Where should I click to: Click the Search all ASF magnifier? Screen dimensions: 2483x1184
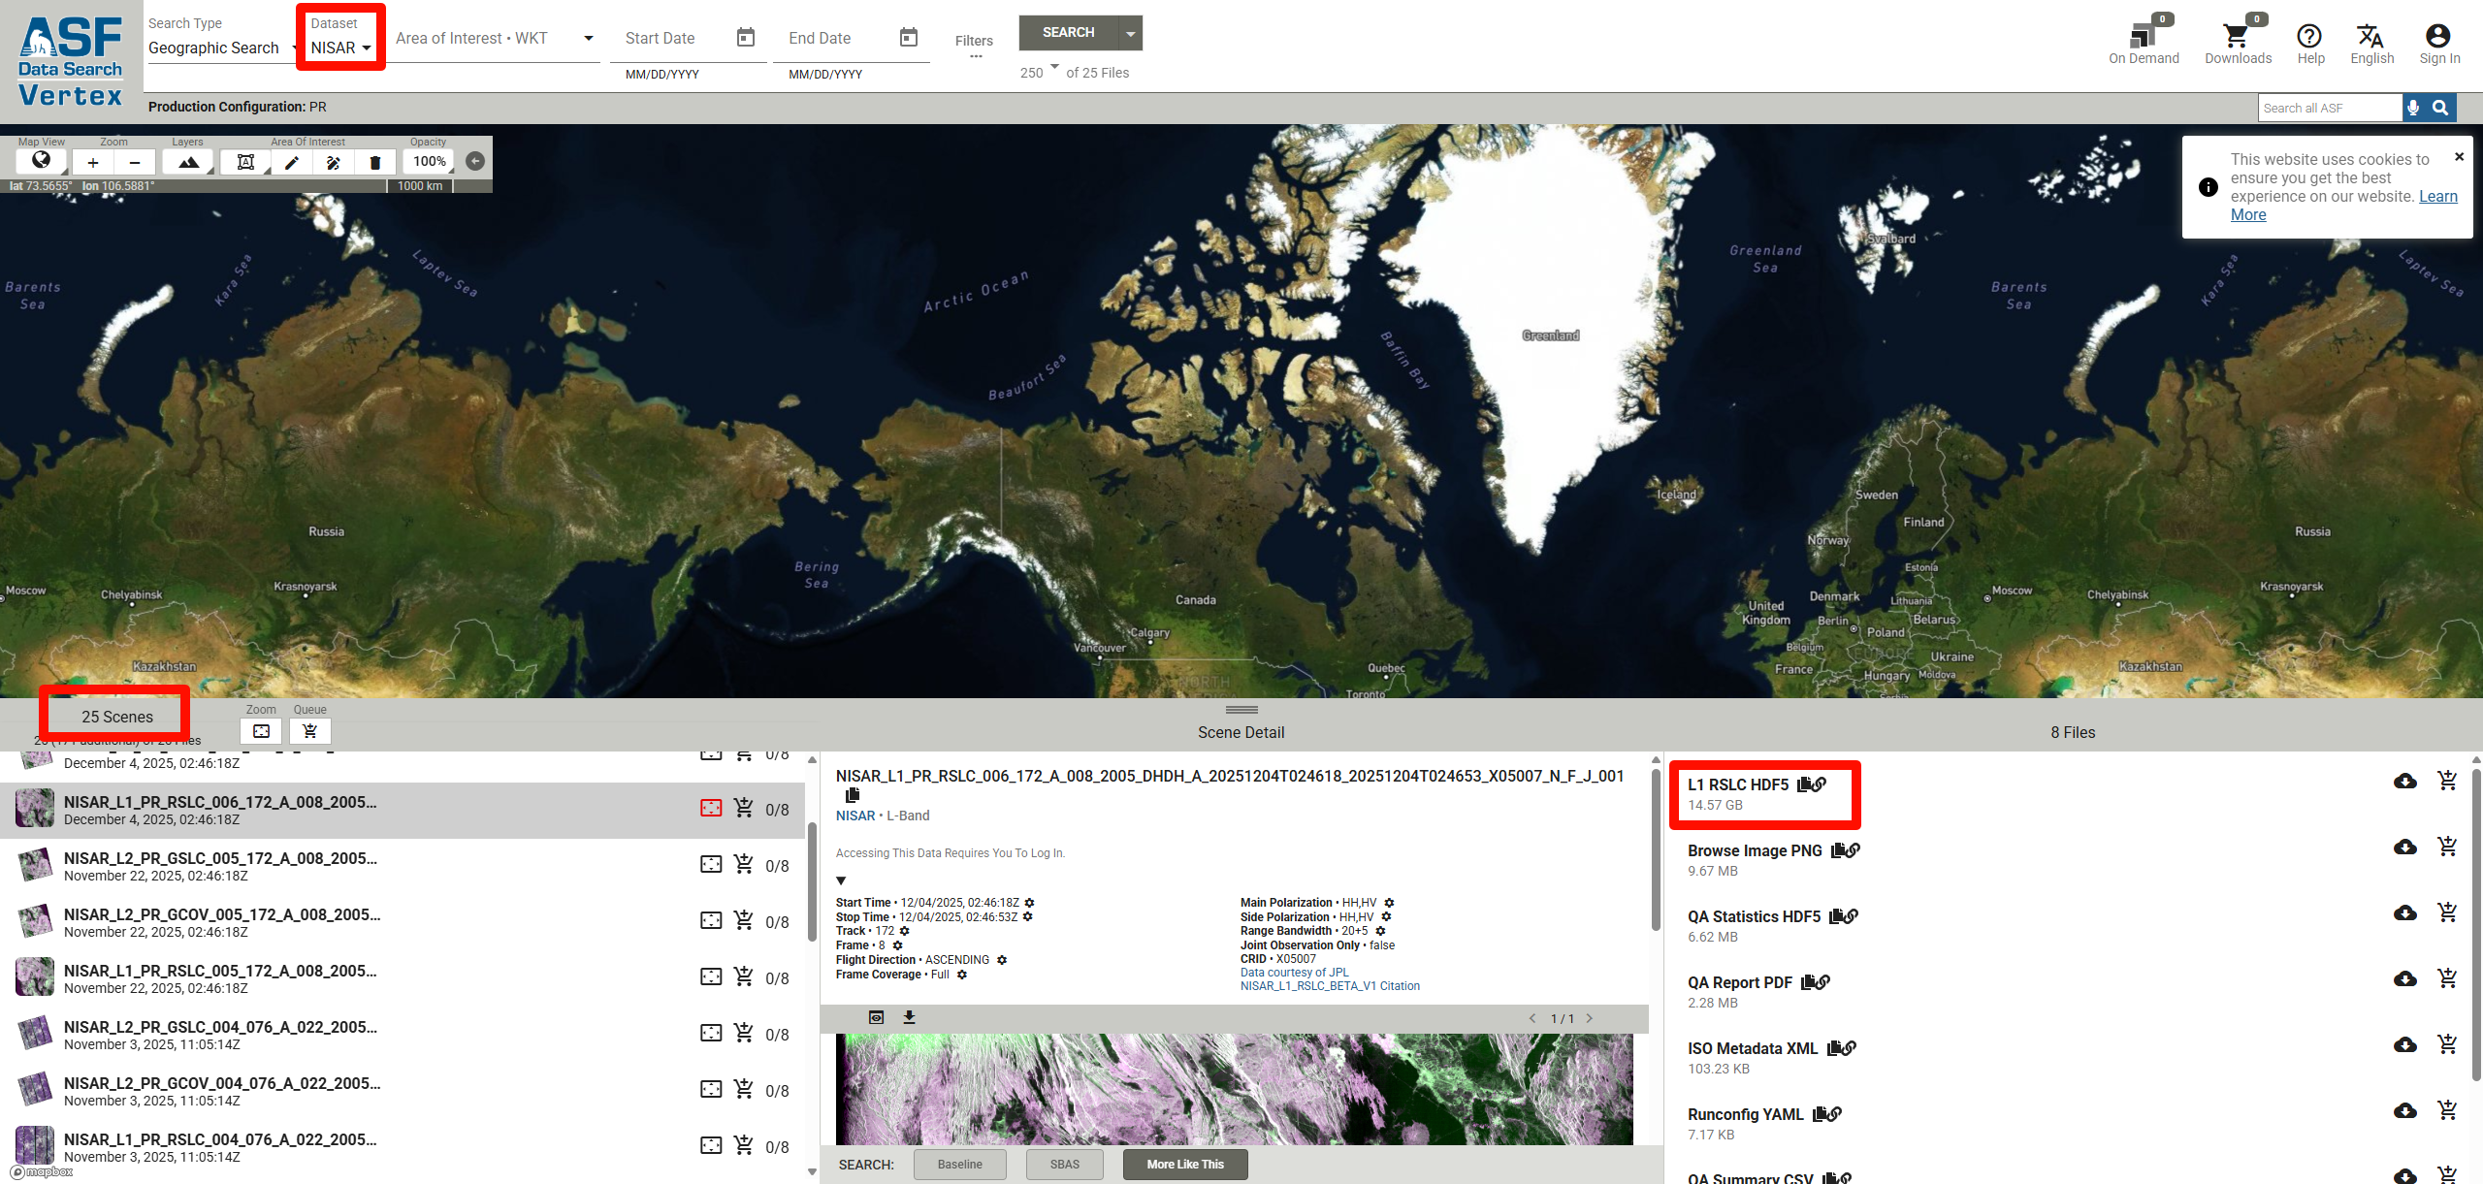(2440, 108)
